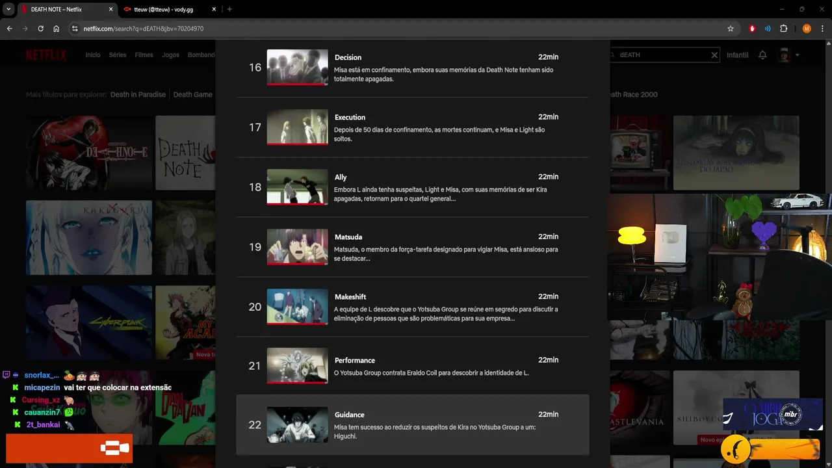Play episode 20 Makeshift thumbnail
Screen dimensions: 832x468
(297, 306)
